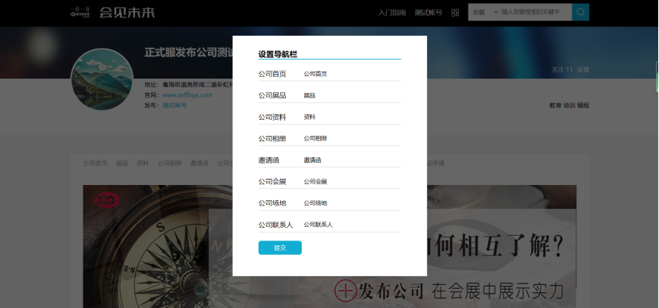This screenshot has width=659, height=308.
Task: Edit the 公司首页 name field
Action: tap(352, 74)
